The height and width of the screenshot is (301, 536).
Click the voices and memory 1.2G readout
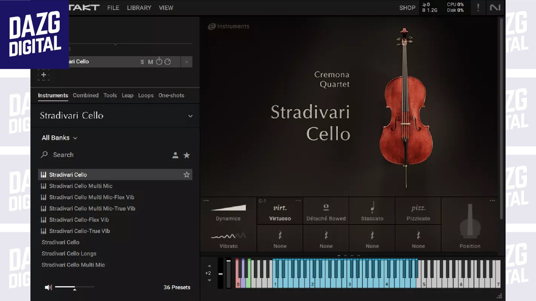(430, 7)
